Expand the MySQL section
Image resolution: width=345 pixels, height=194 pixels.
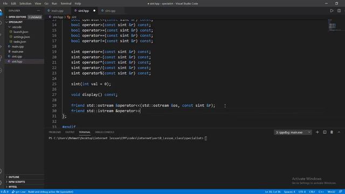click(24, 187)
